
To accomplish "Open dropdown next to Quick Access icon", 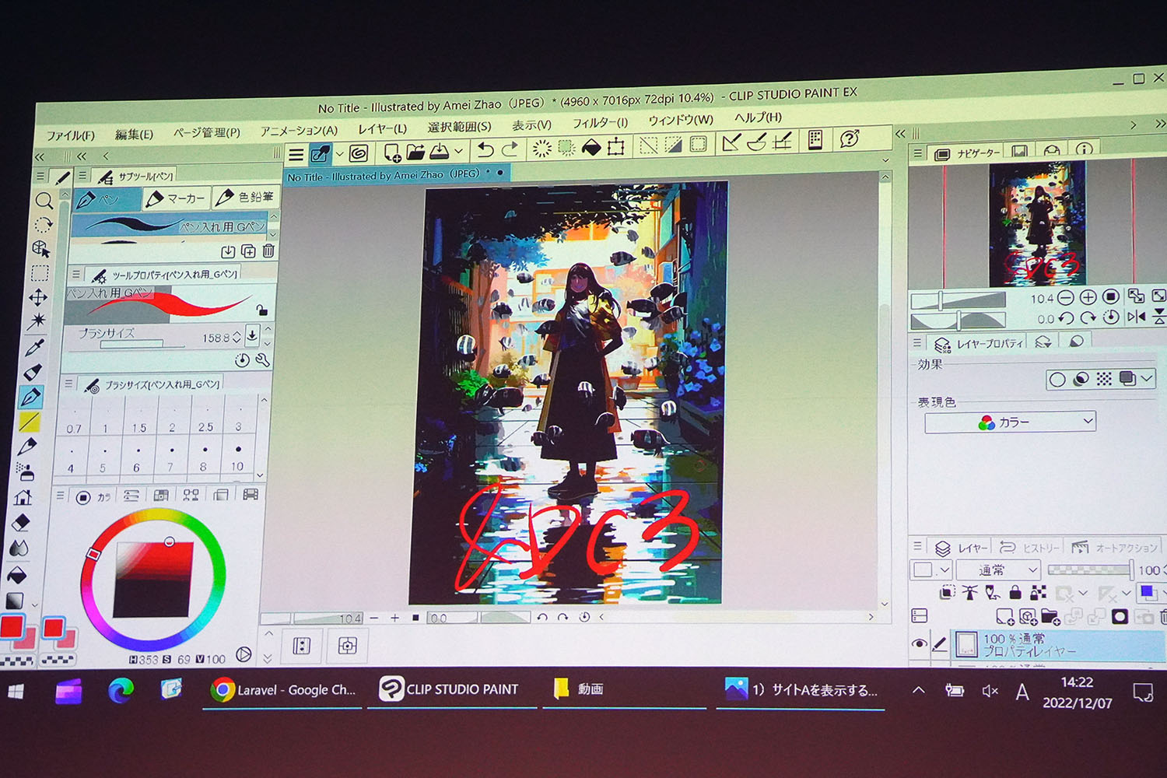I will click(x=339, y=153).
